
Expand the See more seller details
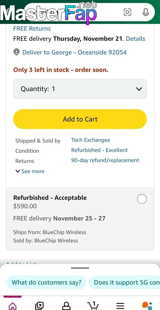30,171
